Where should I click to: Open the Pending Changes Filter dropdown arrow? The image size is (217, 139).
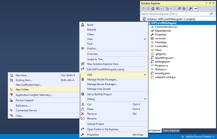171,9
